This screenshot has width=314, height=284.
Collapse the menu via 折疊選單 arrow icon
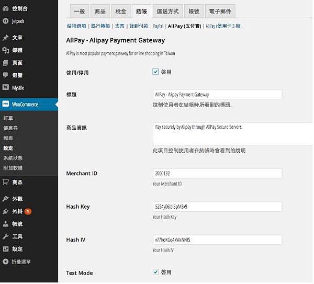point(5,262)
